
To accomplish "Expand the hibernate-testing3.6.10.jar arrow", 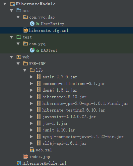I will pyautogui.click(x=32, y=110).
